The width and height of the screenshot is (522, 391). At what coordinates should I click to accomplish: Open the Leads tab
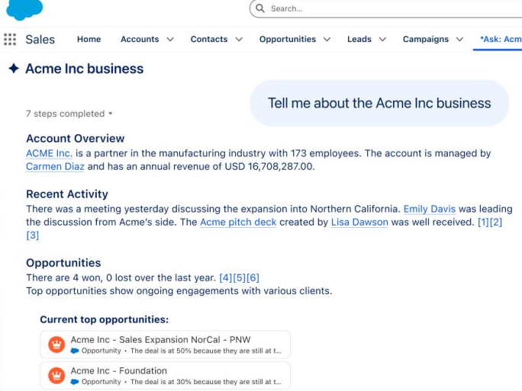359,39
